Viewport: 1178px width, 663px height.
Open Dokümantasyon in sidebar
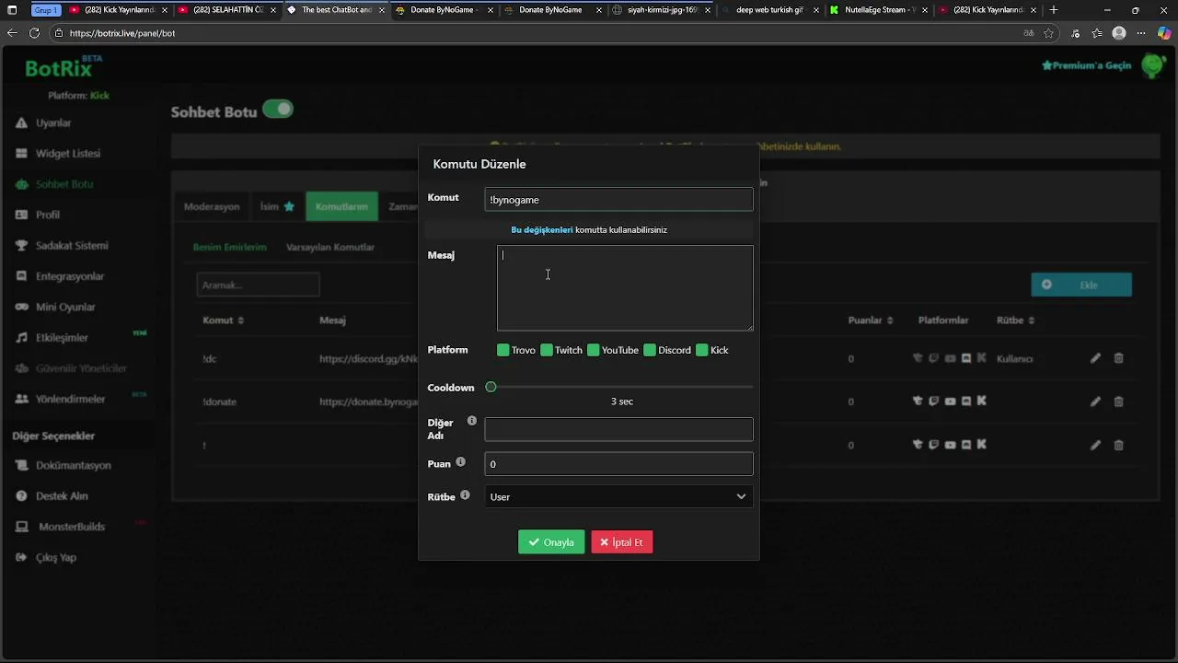tap(73, 465)
